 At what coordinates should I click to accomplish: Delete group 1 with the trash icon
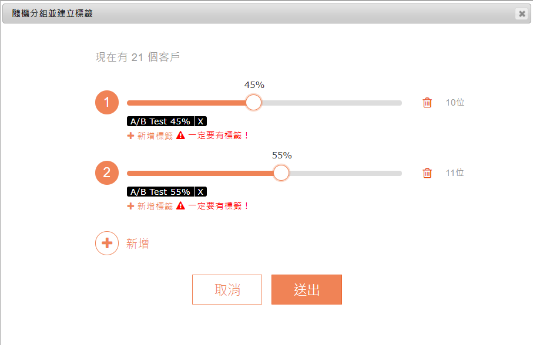[x=427, y=103]
